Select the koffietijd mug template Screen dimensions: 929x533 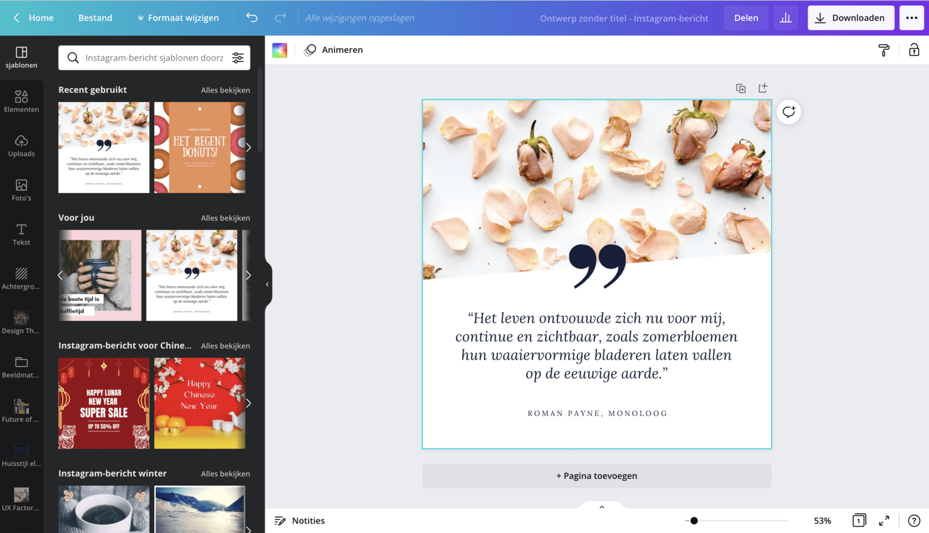[x=100, y=276]
